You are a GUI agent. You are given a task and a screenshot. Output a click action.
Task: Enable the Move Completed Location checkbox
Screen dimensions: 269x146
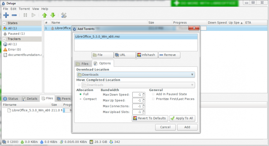click(79, 85)
